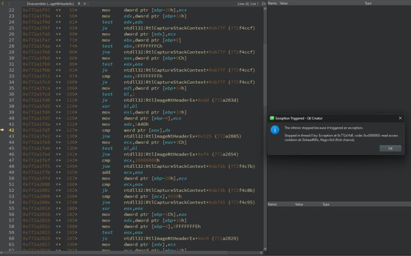Click 'cmp dword ptr [ecx],4550h' line 53

pos(142,196)
